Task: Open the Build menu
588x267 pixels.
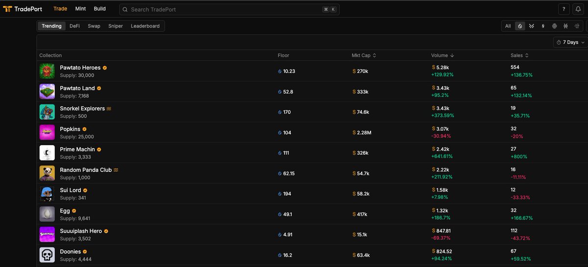Action: (x=99, y=9)
